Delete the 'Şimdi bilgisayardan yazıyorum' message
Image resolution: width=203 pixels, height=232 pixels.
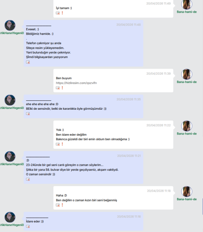28,62
